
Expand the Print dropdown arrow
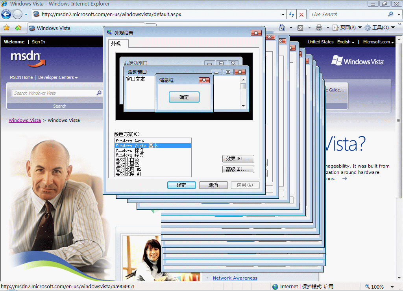[x=328, y=28]
